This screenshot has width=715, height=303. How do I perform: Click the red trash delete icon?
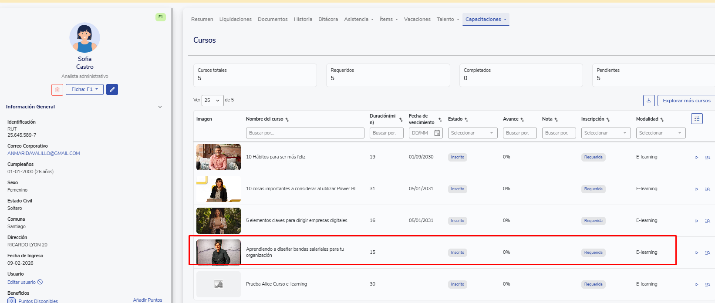57,90
